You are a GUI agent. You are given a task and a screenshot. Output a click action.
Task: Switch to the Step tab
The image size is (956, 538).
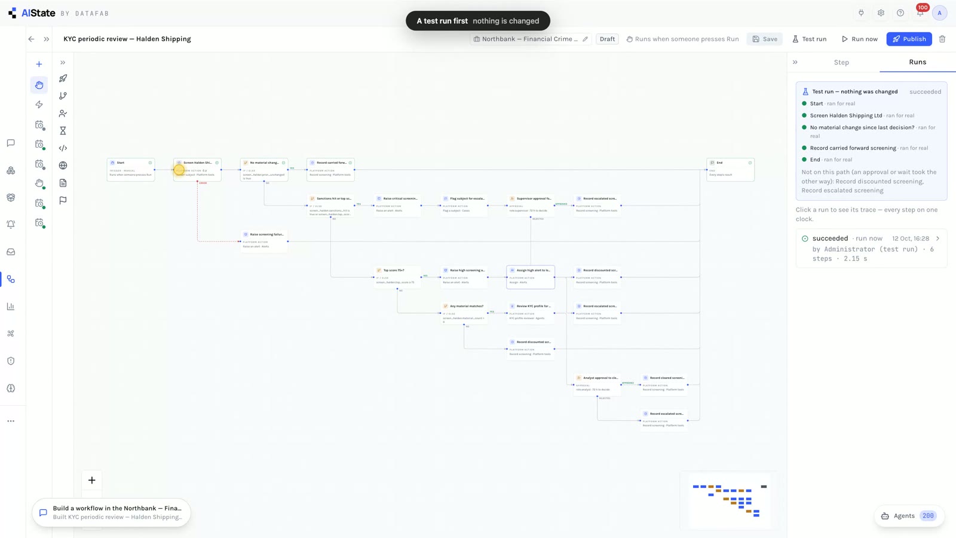[841, 62]
